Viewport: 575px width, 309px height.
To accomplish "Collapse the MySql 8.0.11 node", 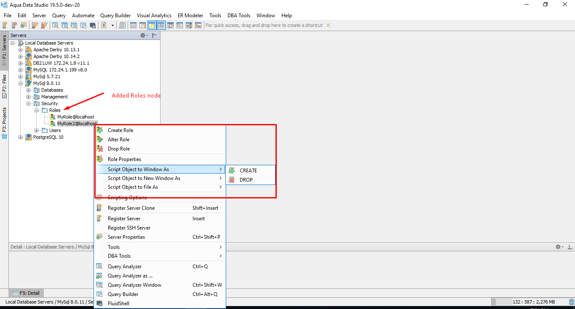I will tap(20, 83).
